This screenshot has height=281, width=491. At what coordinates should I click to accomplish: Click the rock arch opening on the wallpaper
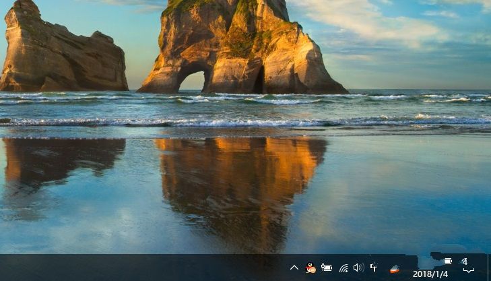(191, 81)
